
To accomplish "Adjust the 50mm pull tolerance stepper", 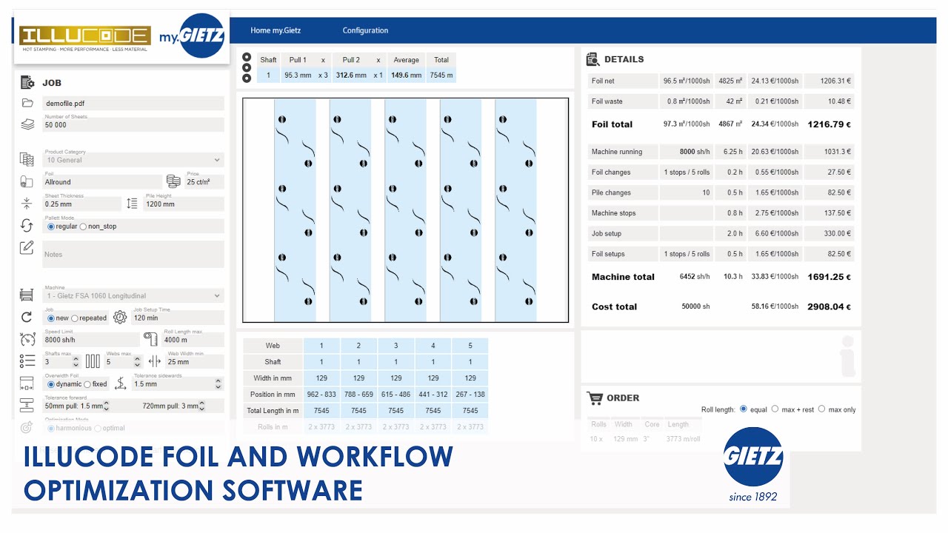I will point(107,406).
